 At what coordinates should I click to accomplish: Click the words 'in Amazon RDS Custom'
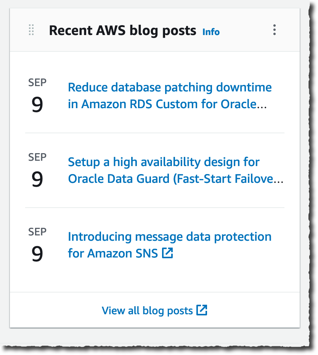click(130, 104)
